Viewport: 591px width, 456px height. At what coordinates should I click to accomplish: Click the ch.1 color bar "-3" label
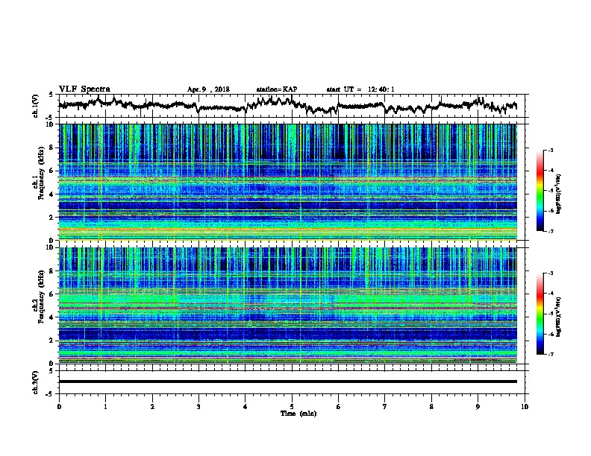(x=550, y=151)
